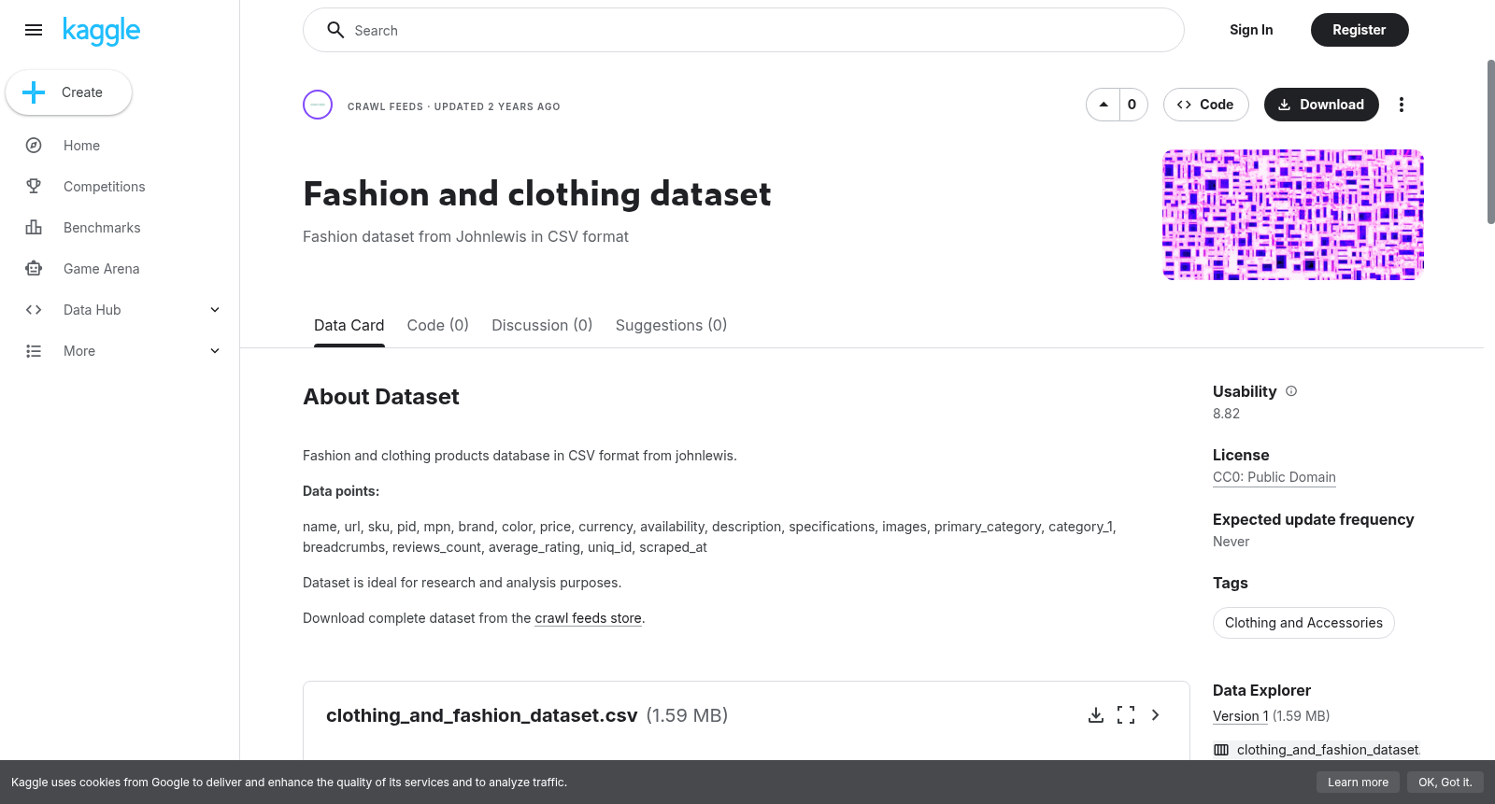Expand the csv preview to fullscreen
This screenshot has height=804, width=1495.
(x=1126, y=715)
